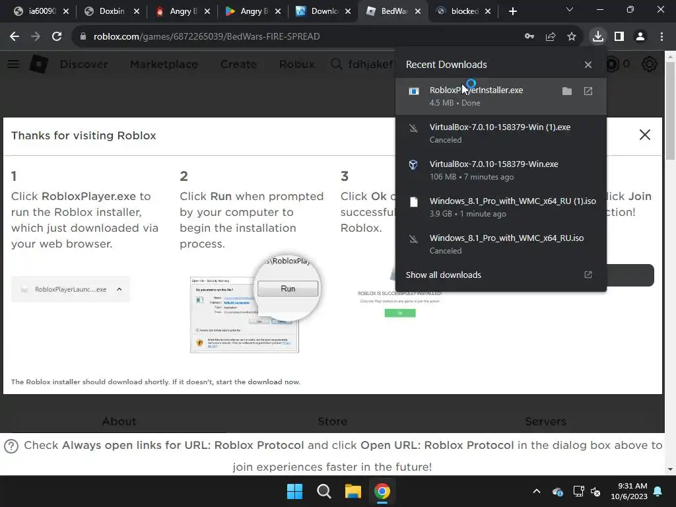Switch to the Download tab
The width and height of the screenshot is (676, 507).
(x=324, y=11)
